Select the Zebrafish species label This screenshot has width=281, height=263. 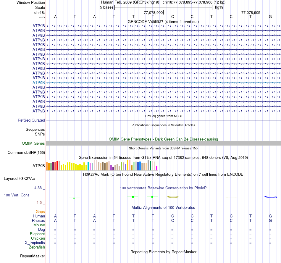tap(37, 247)
